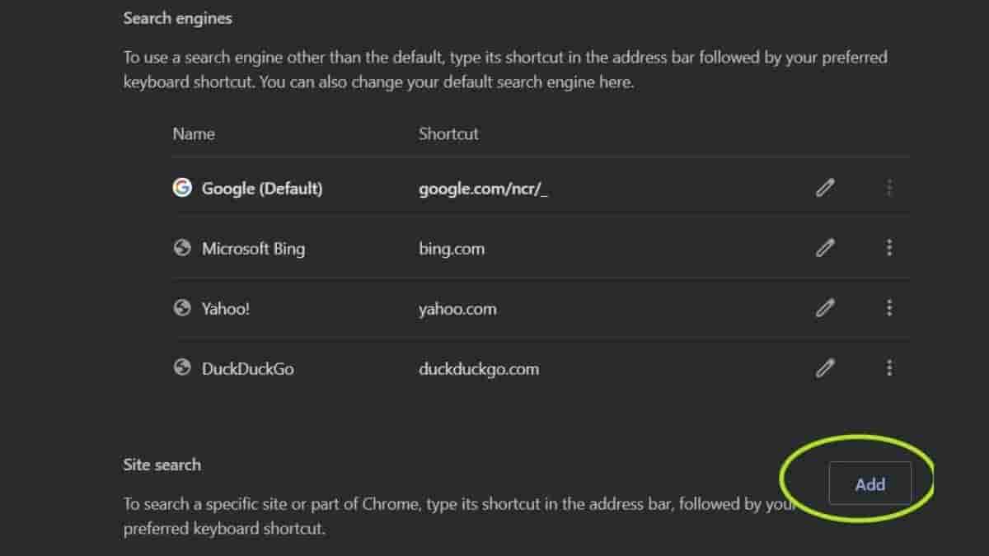Edit the Microsoft Bing entry

pyautogui.click(x=824, y=247)
